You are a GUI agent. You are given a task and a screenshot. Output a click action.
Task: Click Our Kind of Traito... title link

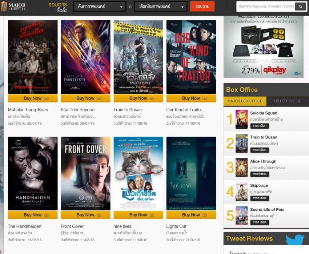[x=186, y=110]
